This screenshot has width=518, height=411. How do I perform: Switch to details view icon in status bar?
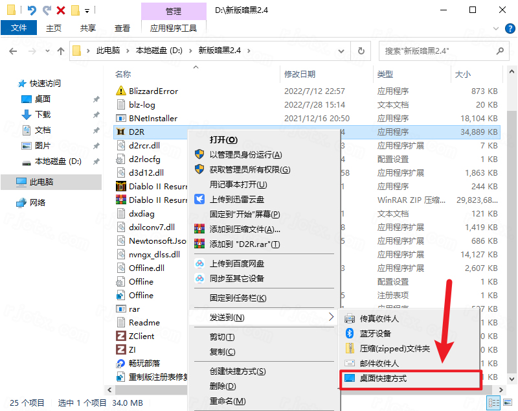(x=494, y=403)
